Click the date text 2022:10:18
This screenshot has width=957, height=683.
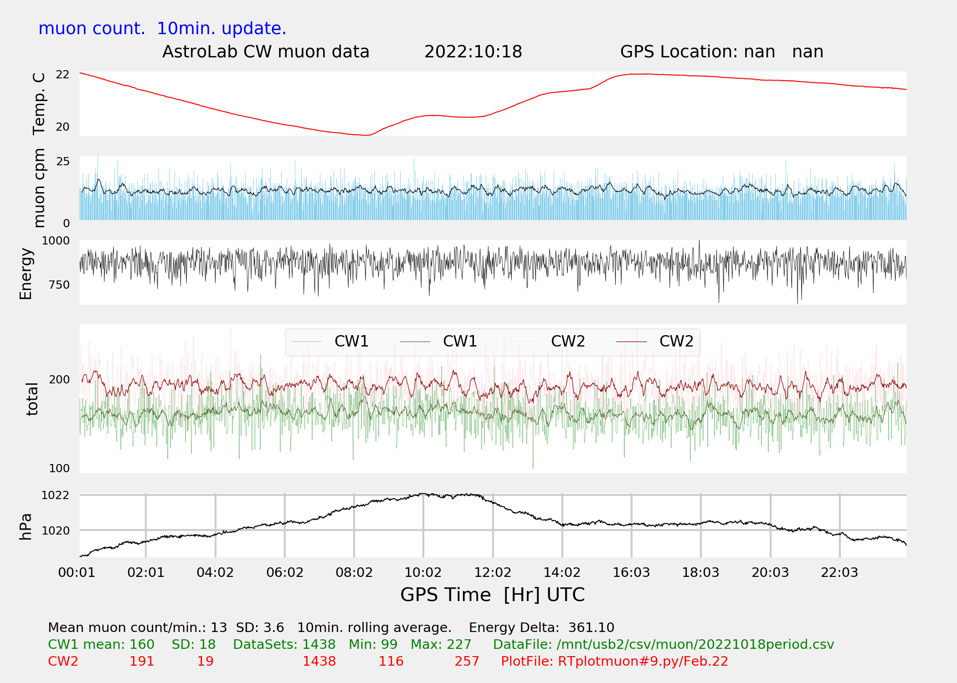pos(473,52)
